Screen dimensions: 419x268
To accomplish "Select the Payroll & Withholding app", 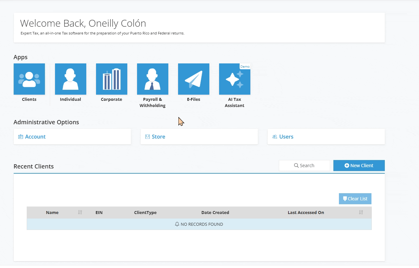I will point(153,79).
